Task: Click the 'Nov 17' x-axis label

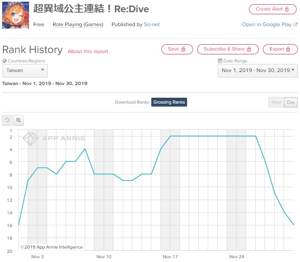Action: coord(170,257)
